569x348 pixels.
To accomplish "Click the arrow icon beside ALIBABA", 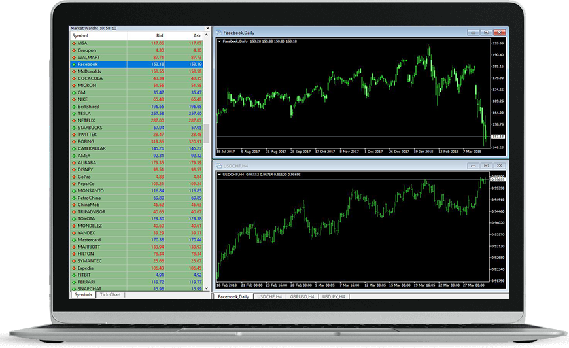I will click(74, 163).
